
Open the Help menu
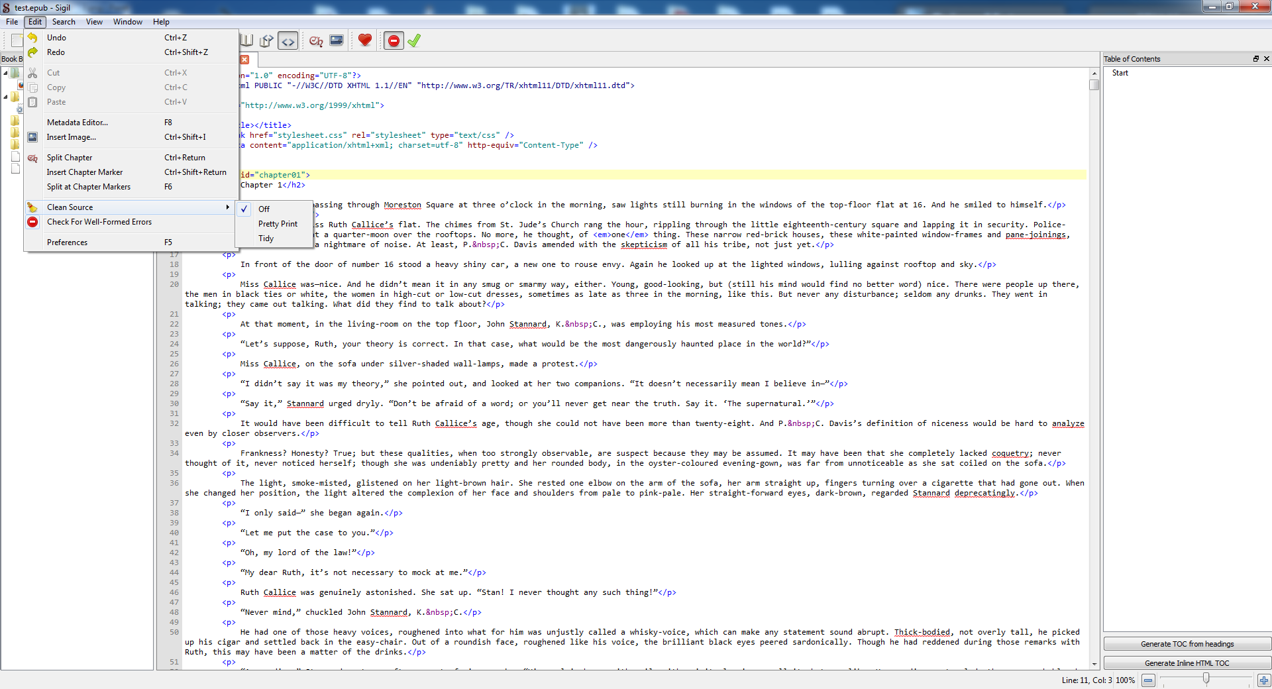coord(161,22)
